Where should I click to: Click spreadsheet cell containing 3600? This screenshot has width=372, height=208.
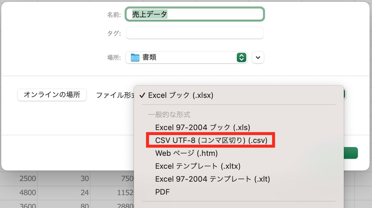point(19,204)
